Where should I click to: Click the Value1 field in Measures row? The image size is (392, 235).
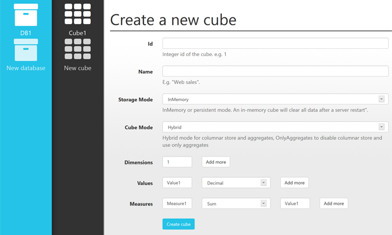click(295, 204)
